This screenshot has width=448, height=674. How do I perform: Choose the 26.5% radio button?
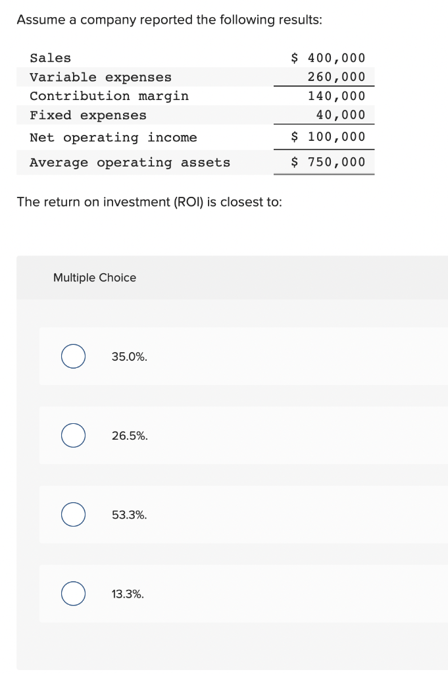73,436
